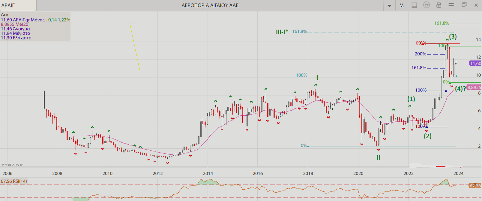Select the green wave (1) label
This screenshot has height=201, width=482.
pyautogui.click(x=411, y=99)
